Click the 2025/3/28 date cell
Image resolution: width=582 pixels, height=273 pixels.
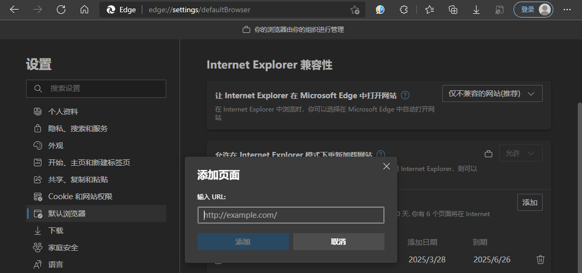[x=427, y=260]
